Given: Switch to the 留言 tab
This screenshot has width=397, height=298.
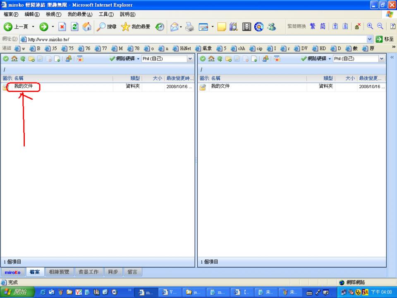Looking at the screenshot, I should pyautogui.click(x=132, y=272).
